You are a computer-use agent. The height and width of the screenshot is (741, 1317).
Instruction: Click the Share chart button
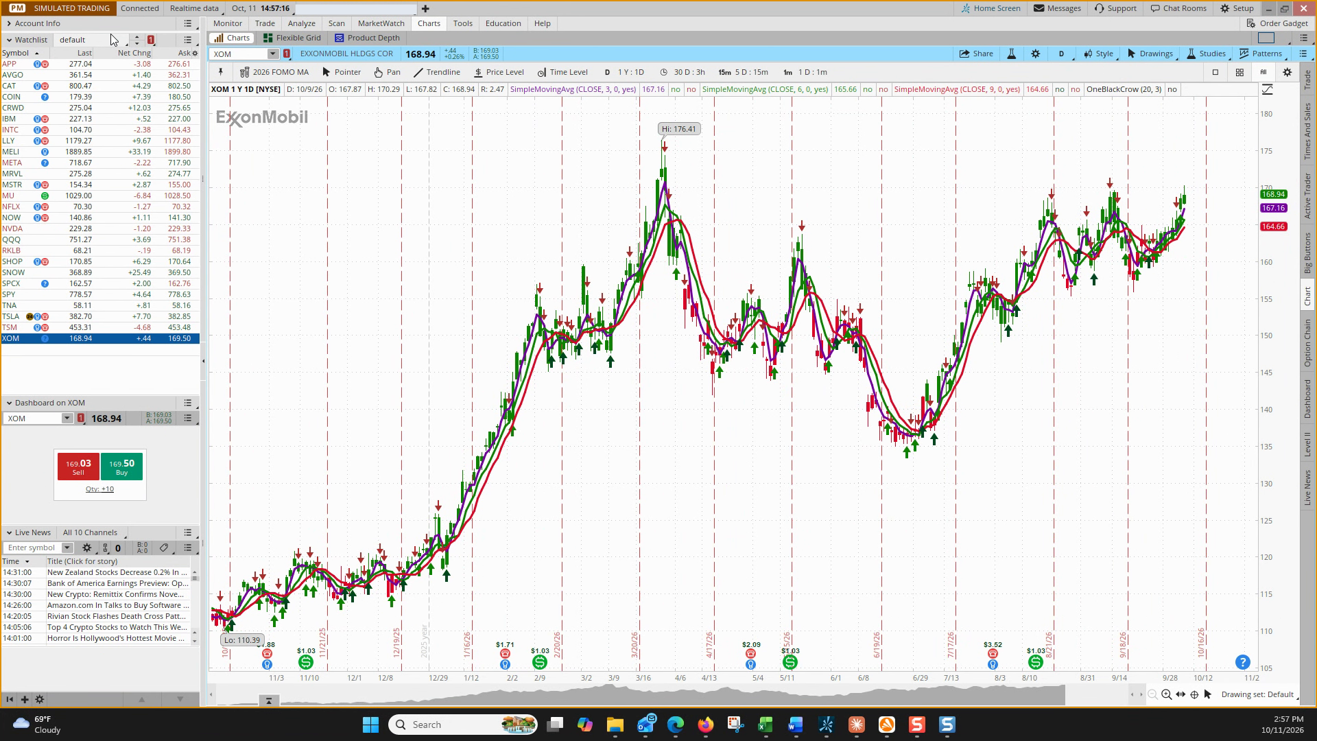click(976, 54)
